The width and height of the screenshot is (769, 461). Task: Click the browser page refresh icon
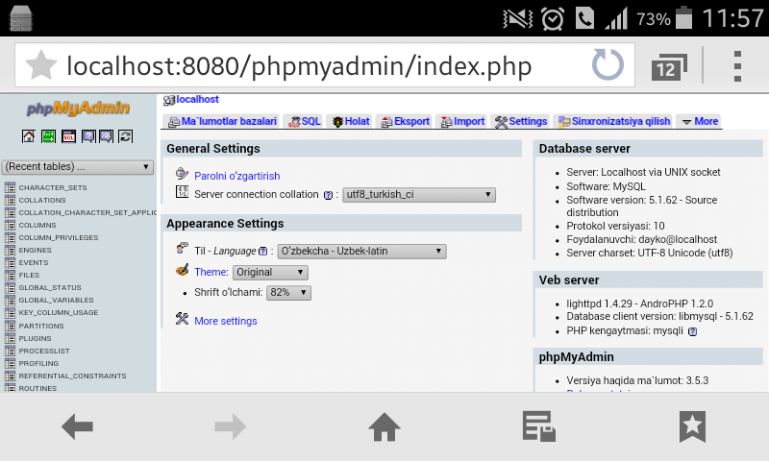coord(608,65)
